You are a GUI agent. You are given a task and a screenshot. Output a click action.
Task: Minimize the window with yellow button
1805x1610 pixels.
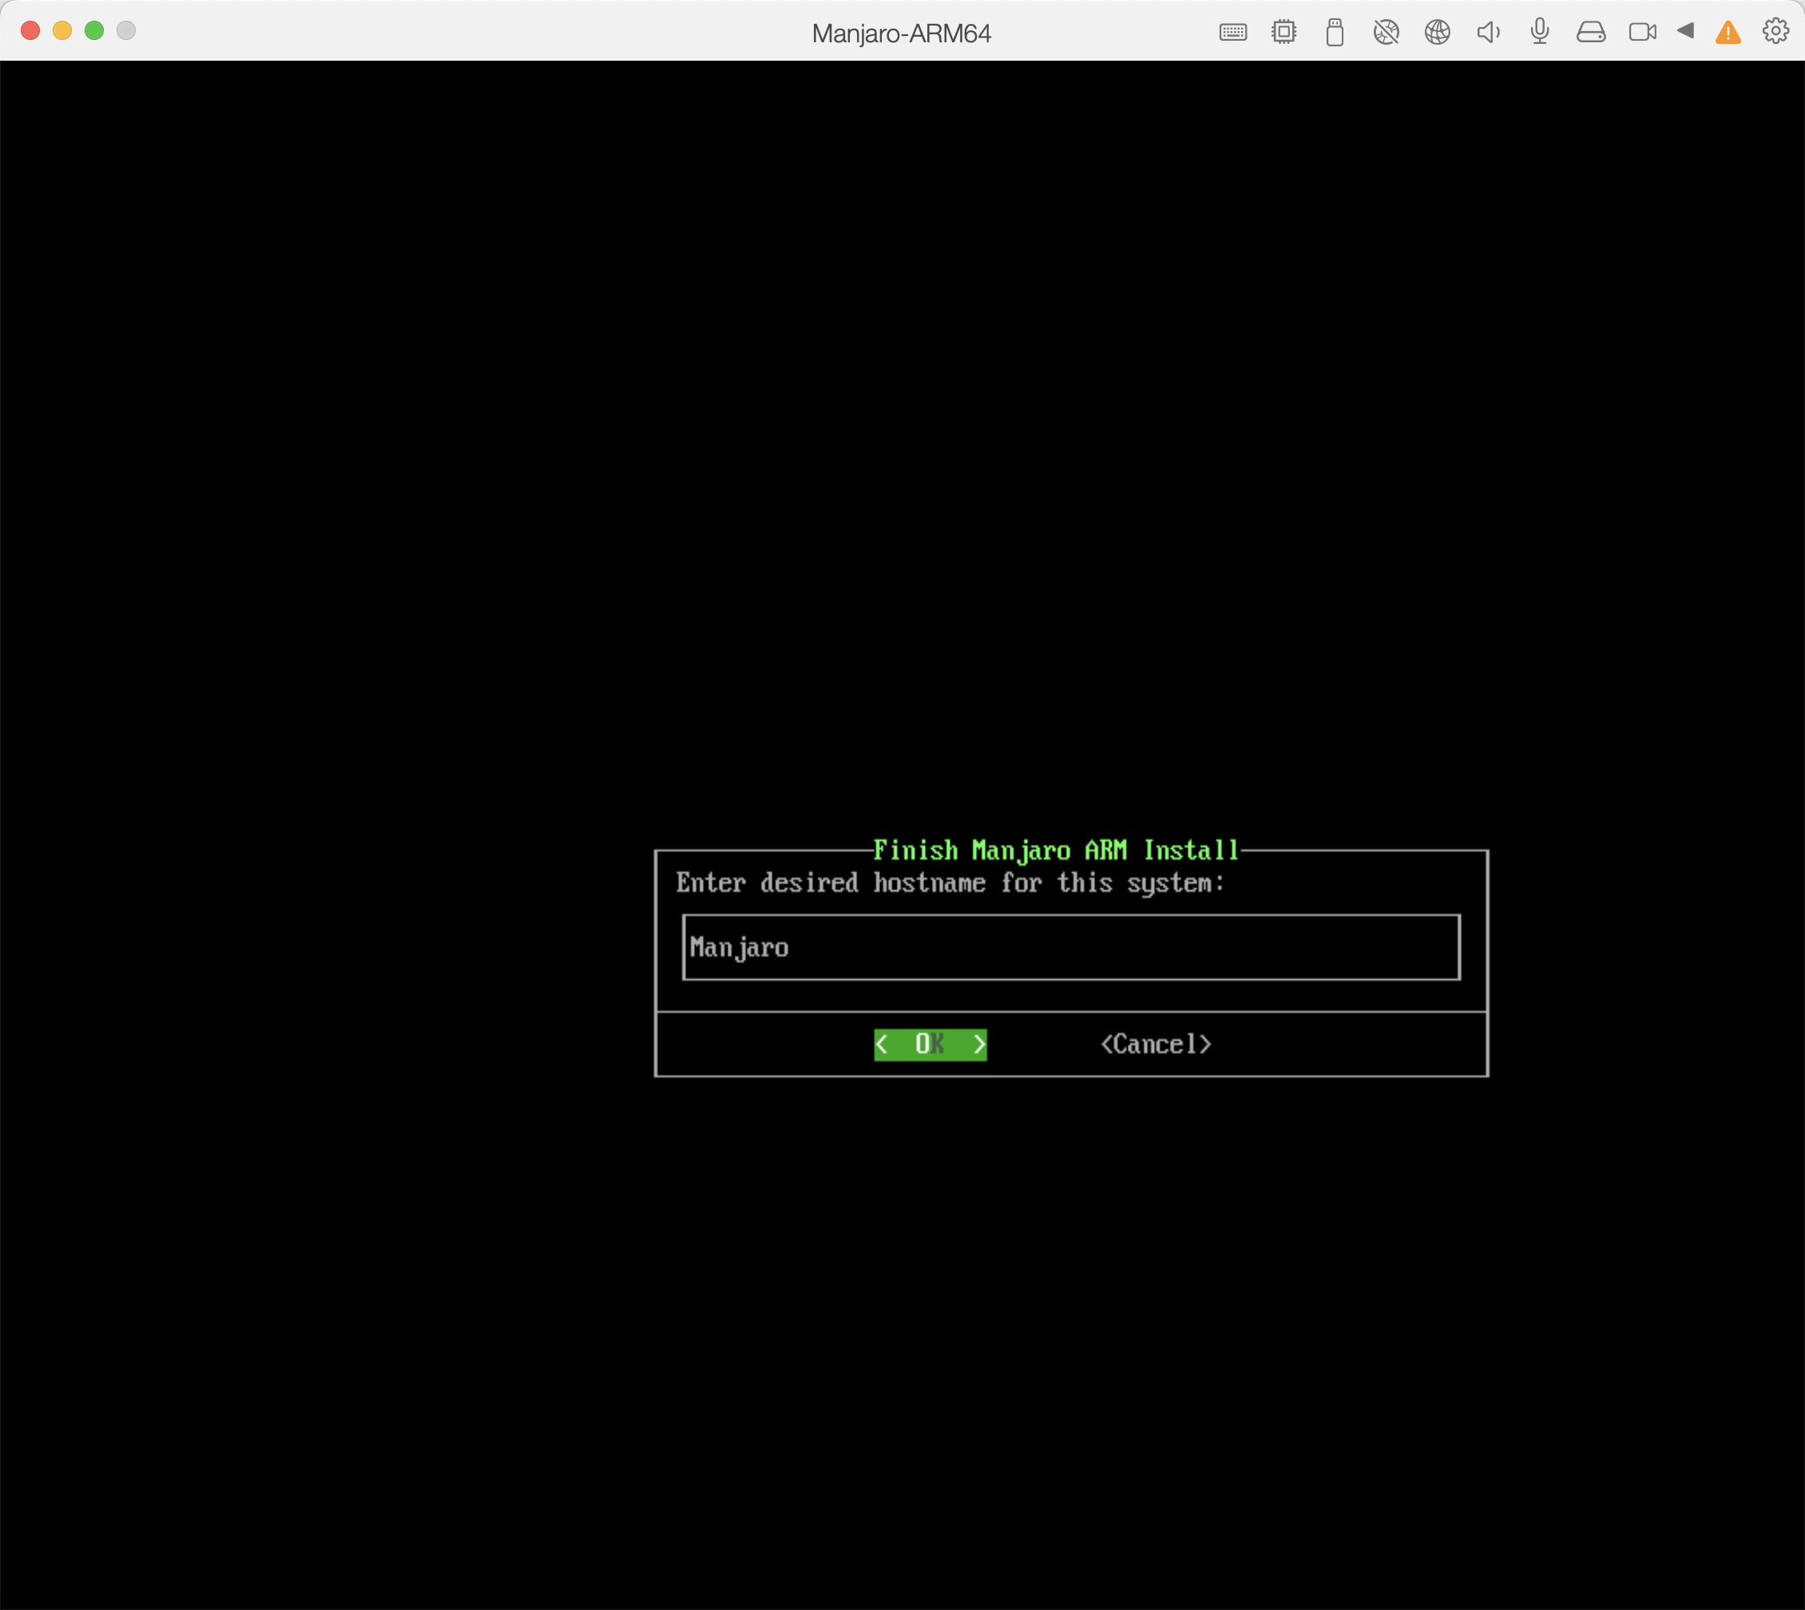point(62,30)
